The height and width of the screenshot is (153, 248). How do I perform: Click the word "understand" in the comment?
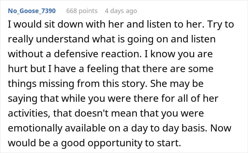[x=63, y=39]
